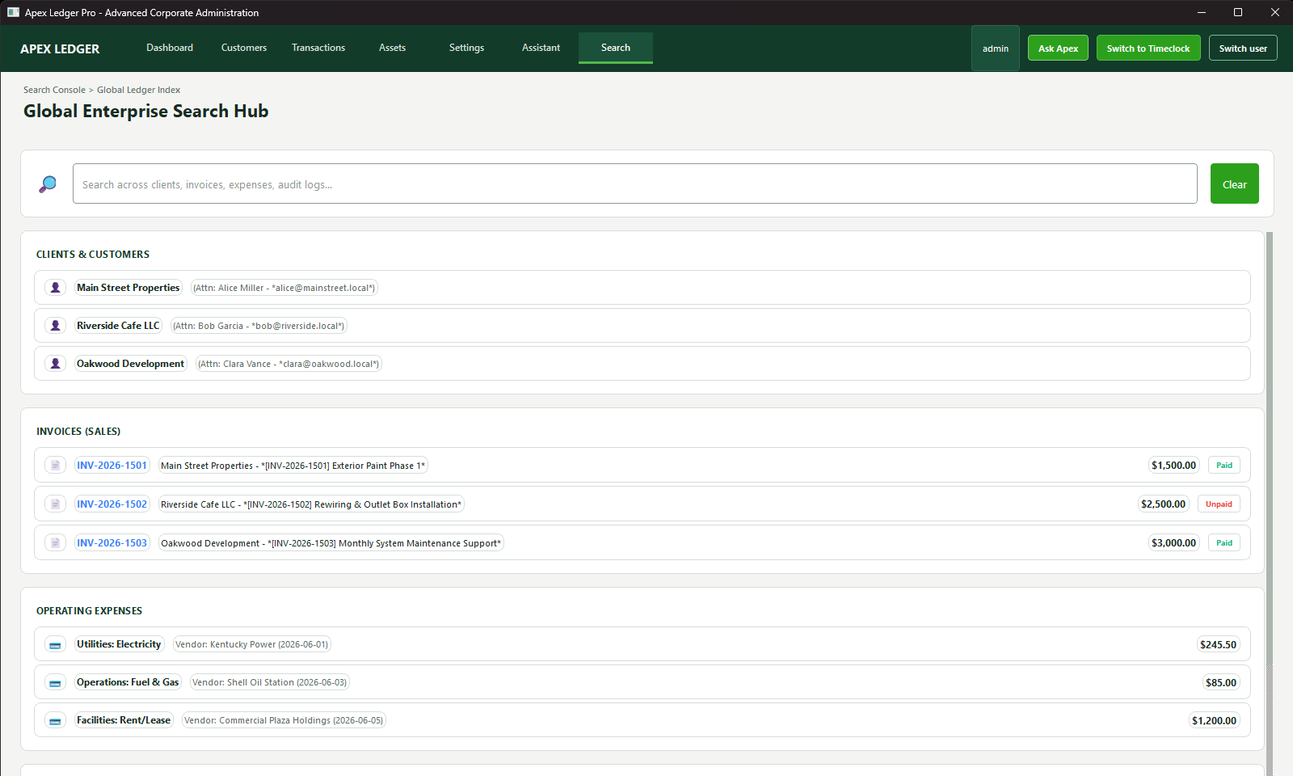Image resolution: width=1293 pixels, height=776 pixels.
Task: Click Paid status badge on INV-2026-1501
Action: point(1224,466)
